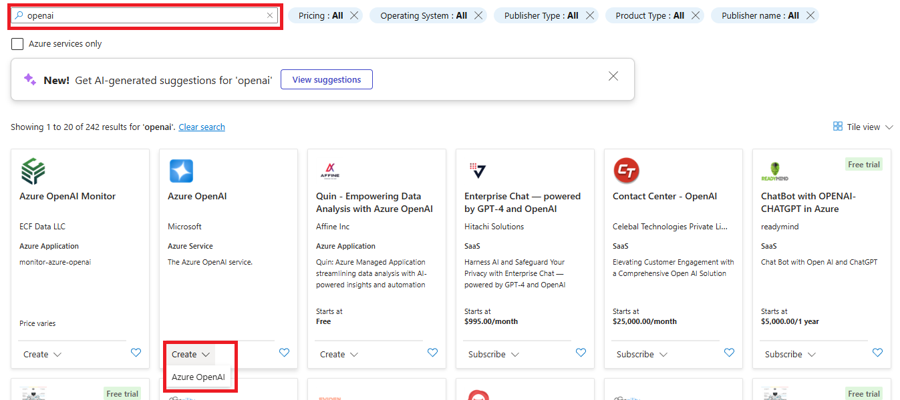Image resolution: width=900 pixels, height=400 pixels.
Task: Favorite the Azure OpenAI offer via heart toggle
Action: 284,352
